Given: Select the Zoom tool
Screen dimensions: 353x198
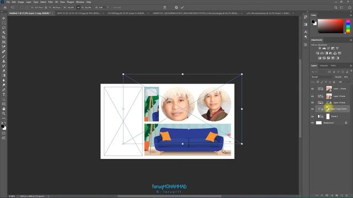Looking at the screenshot, I should click(4, 114).
